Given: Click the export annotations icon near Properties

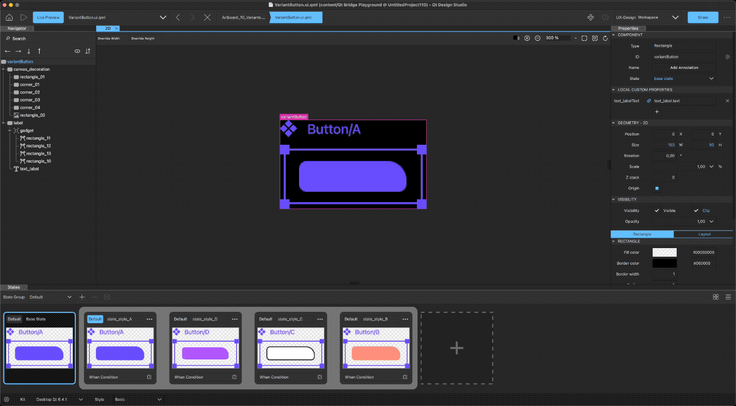Looking at the screenshot, I should [x=727, y=57].
